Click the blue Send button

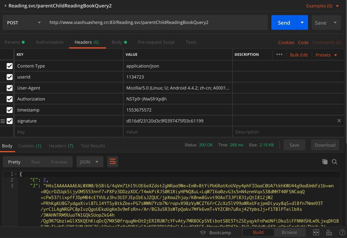click(284, 23)
